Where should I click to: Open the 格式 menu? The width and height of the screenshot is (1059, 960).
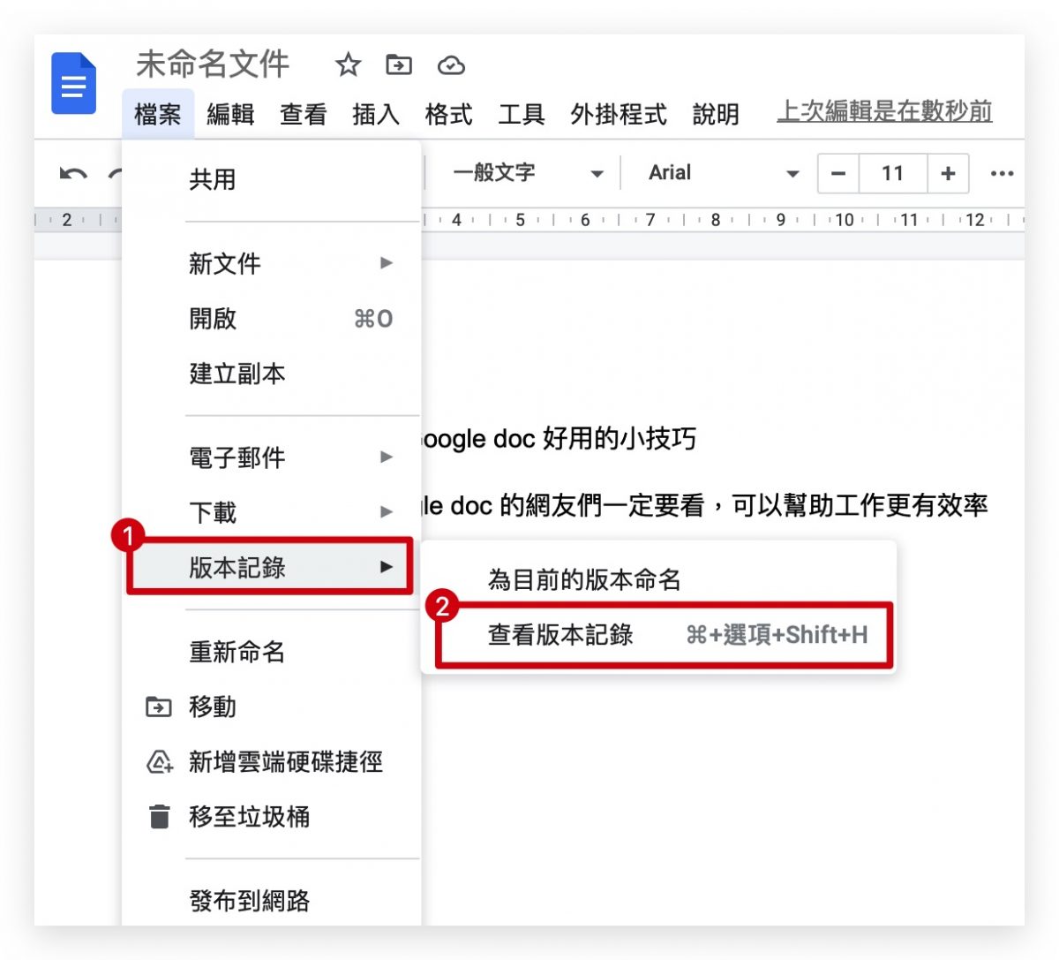[448, 114]
